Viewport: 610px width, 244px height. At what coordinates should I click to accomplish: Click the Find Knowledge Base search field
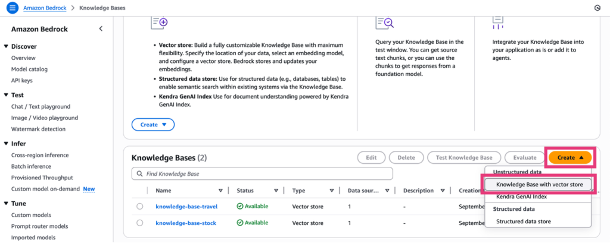click(262, 174)
